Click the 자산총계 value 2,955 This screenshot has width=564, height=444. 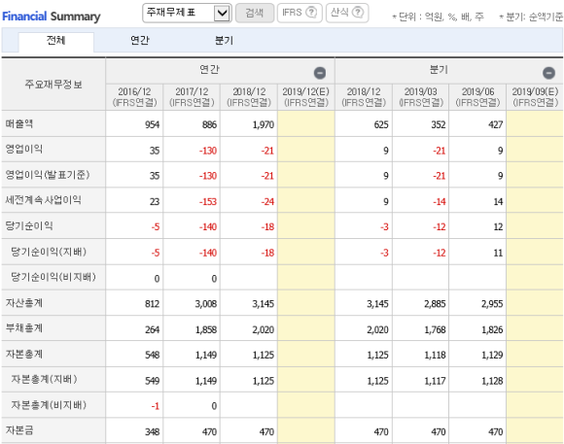[x=492, y=304]
